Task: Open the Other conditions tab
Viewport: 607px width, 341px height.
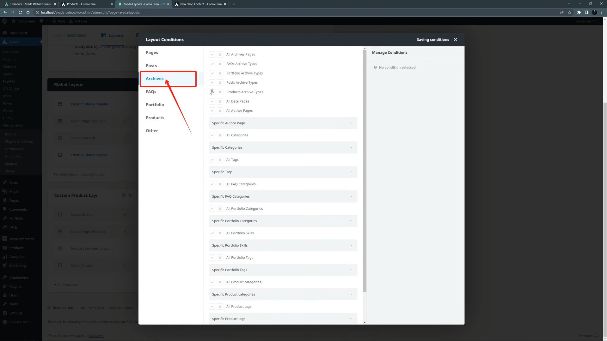Action: 152,131
